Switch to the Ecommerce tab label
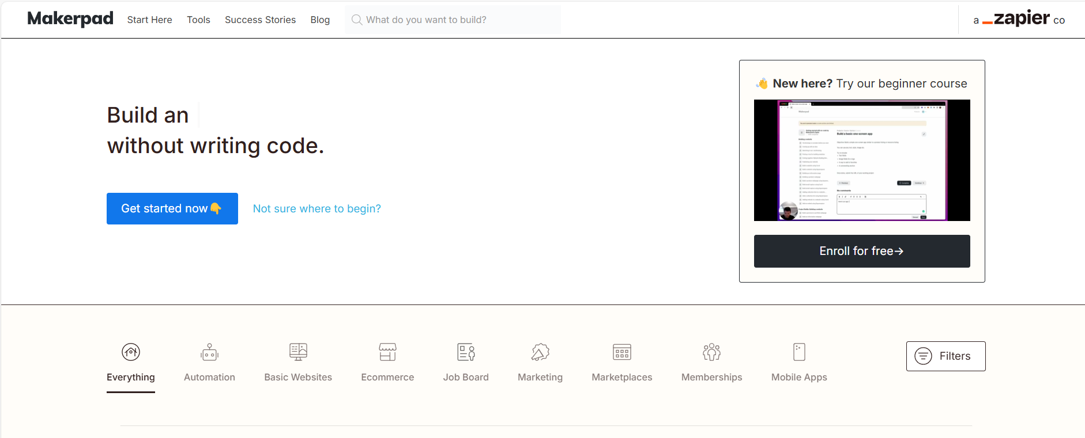 coord(387,378)
